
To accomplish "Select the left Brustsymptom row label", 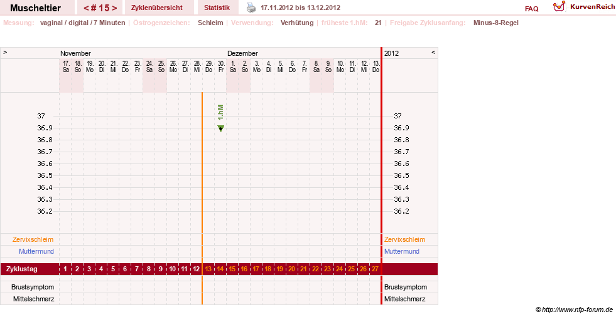I will click(x=33, y=287).
